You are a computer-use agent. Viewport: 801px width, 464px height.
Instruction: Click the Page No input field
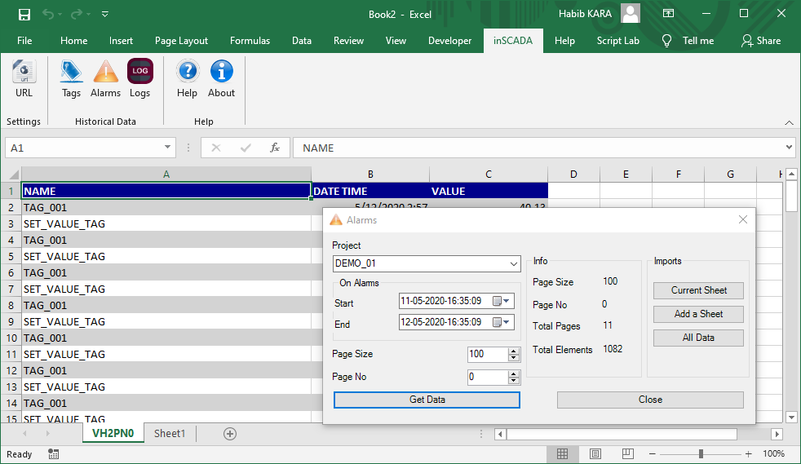click(488, 378)
